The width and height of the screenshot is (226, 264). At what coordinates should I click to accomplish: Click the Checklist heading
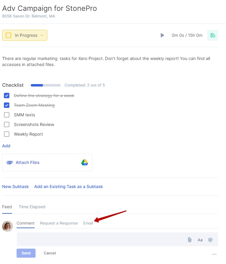pyautogui.click(x=13, y=85)
